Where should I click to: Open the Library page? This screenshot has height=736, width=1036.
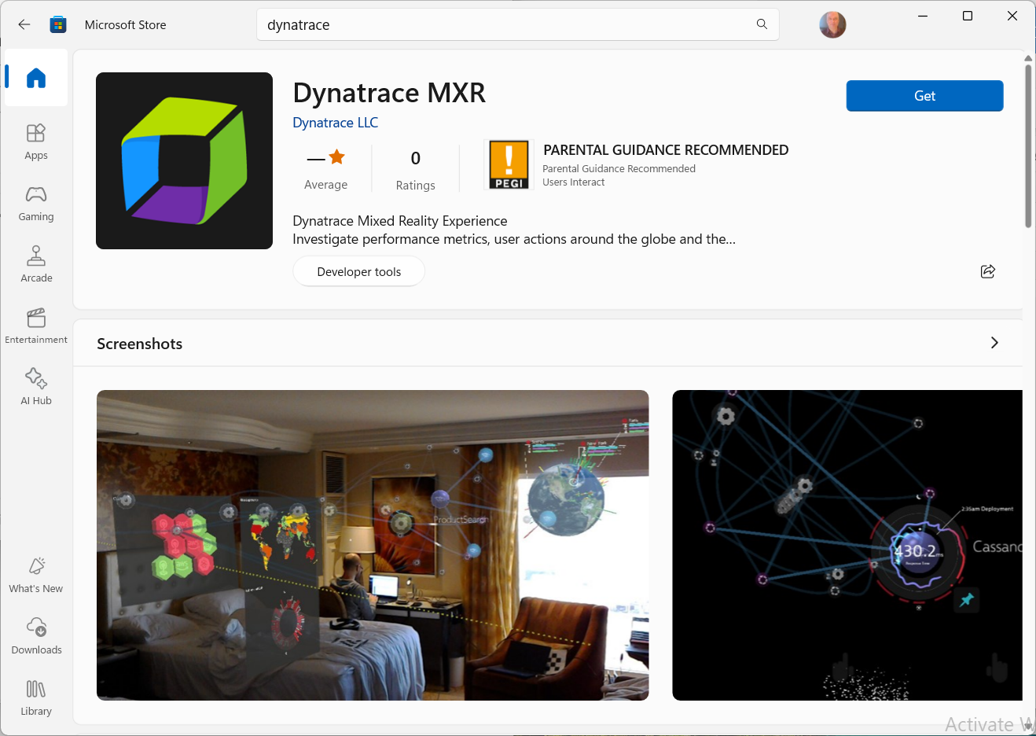36,697
